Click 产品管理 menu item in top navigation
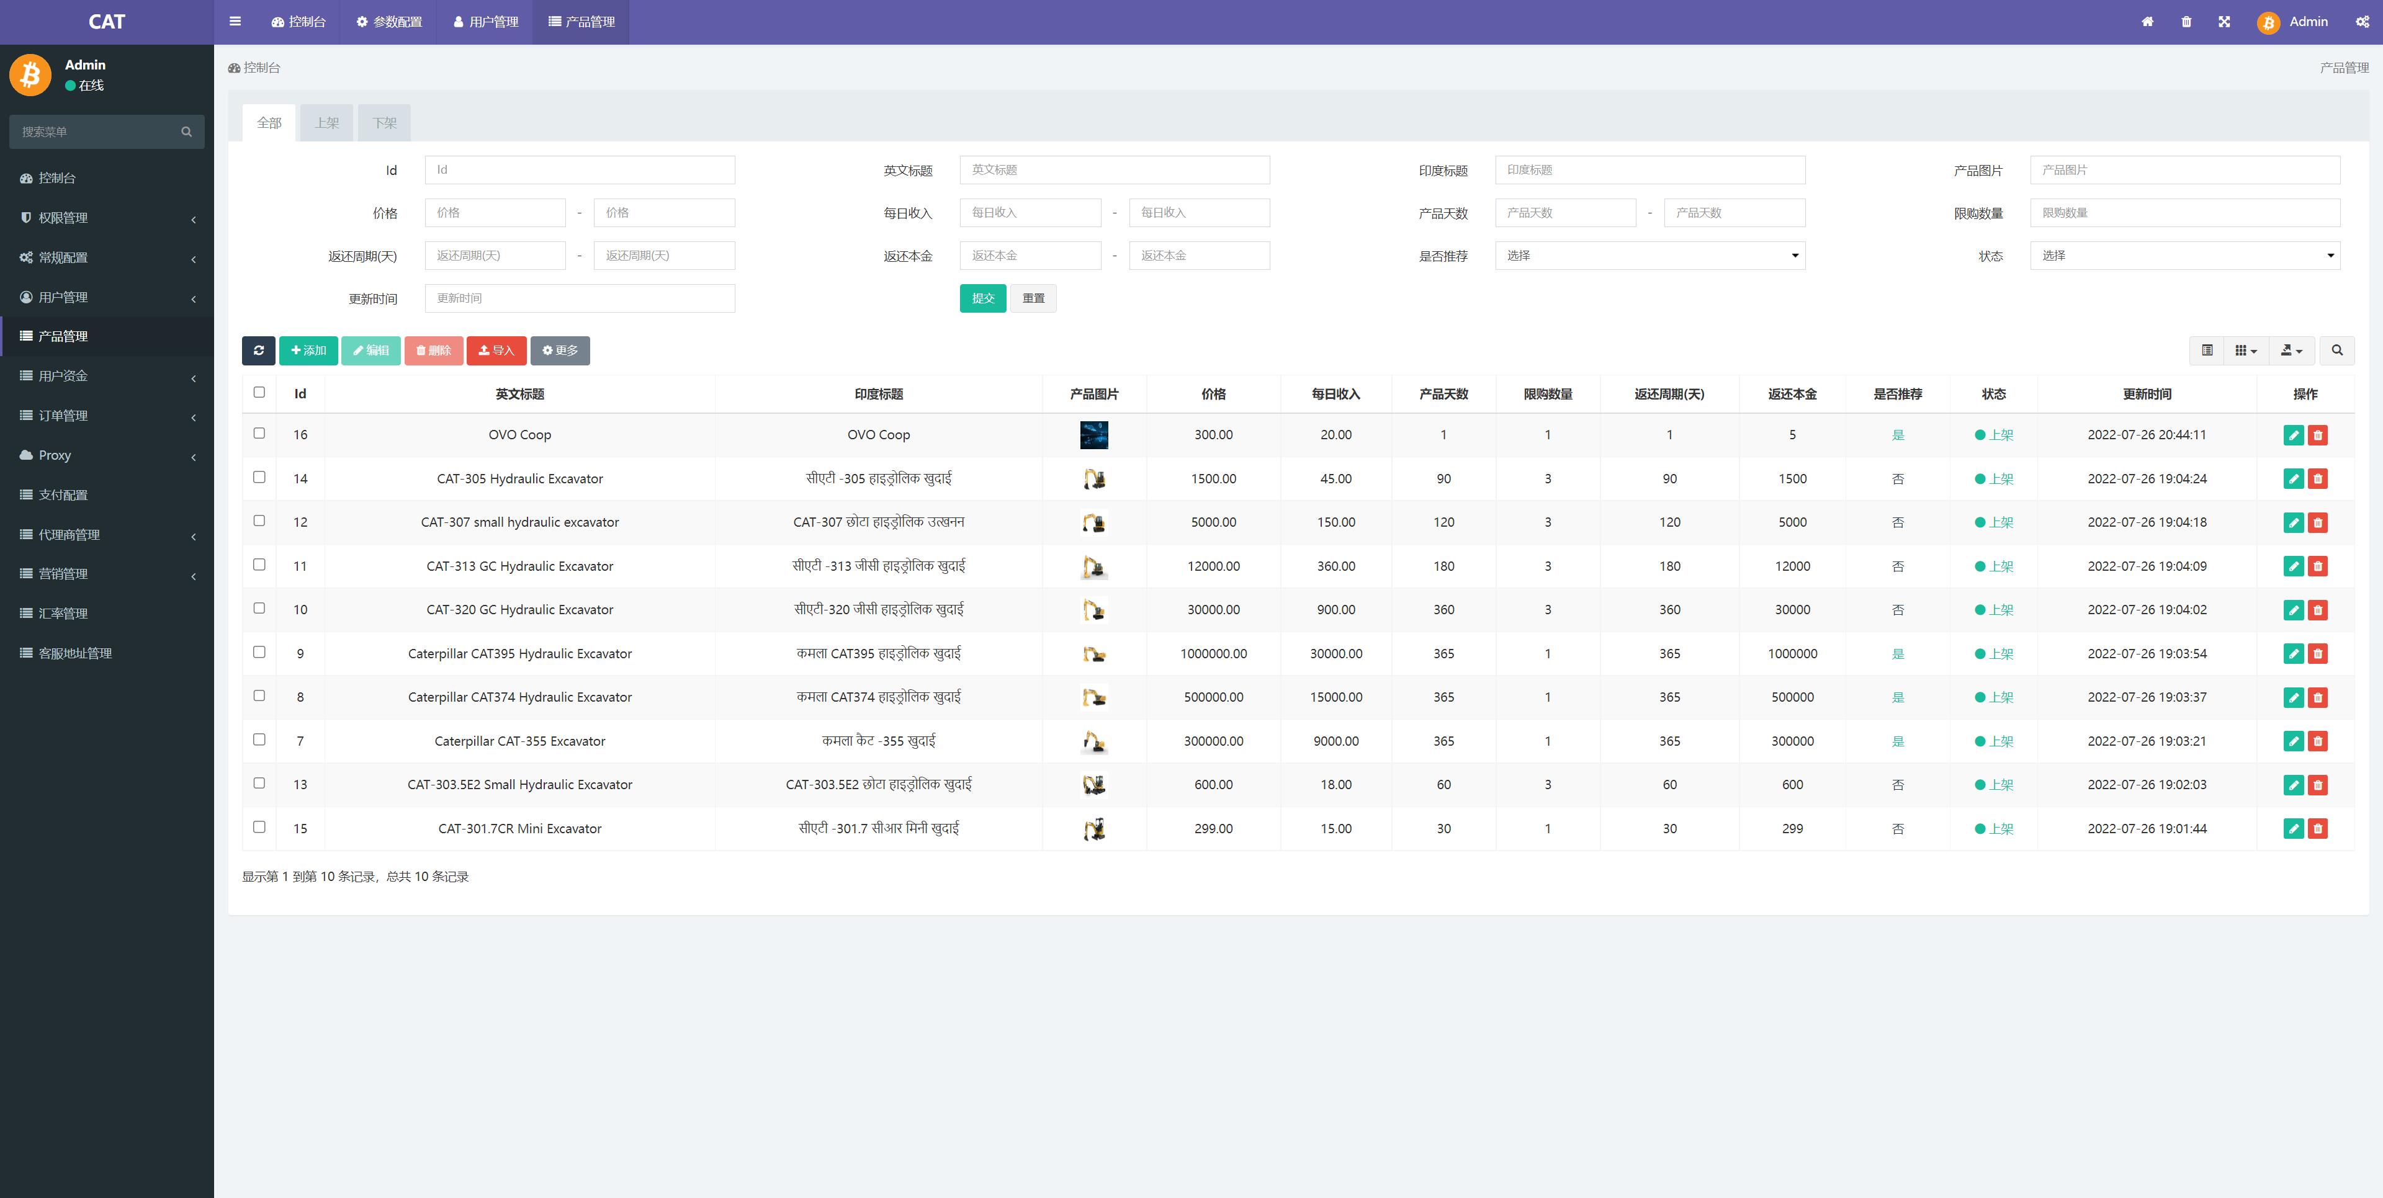 tap(585, 21)
